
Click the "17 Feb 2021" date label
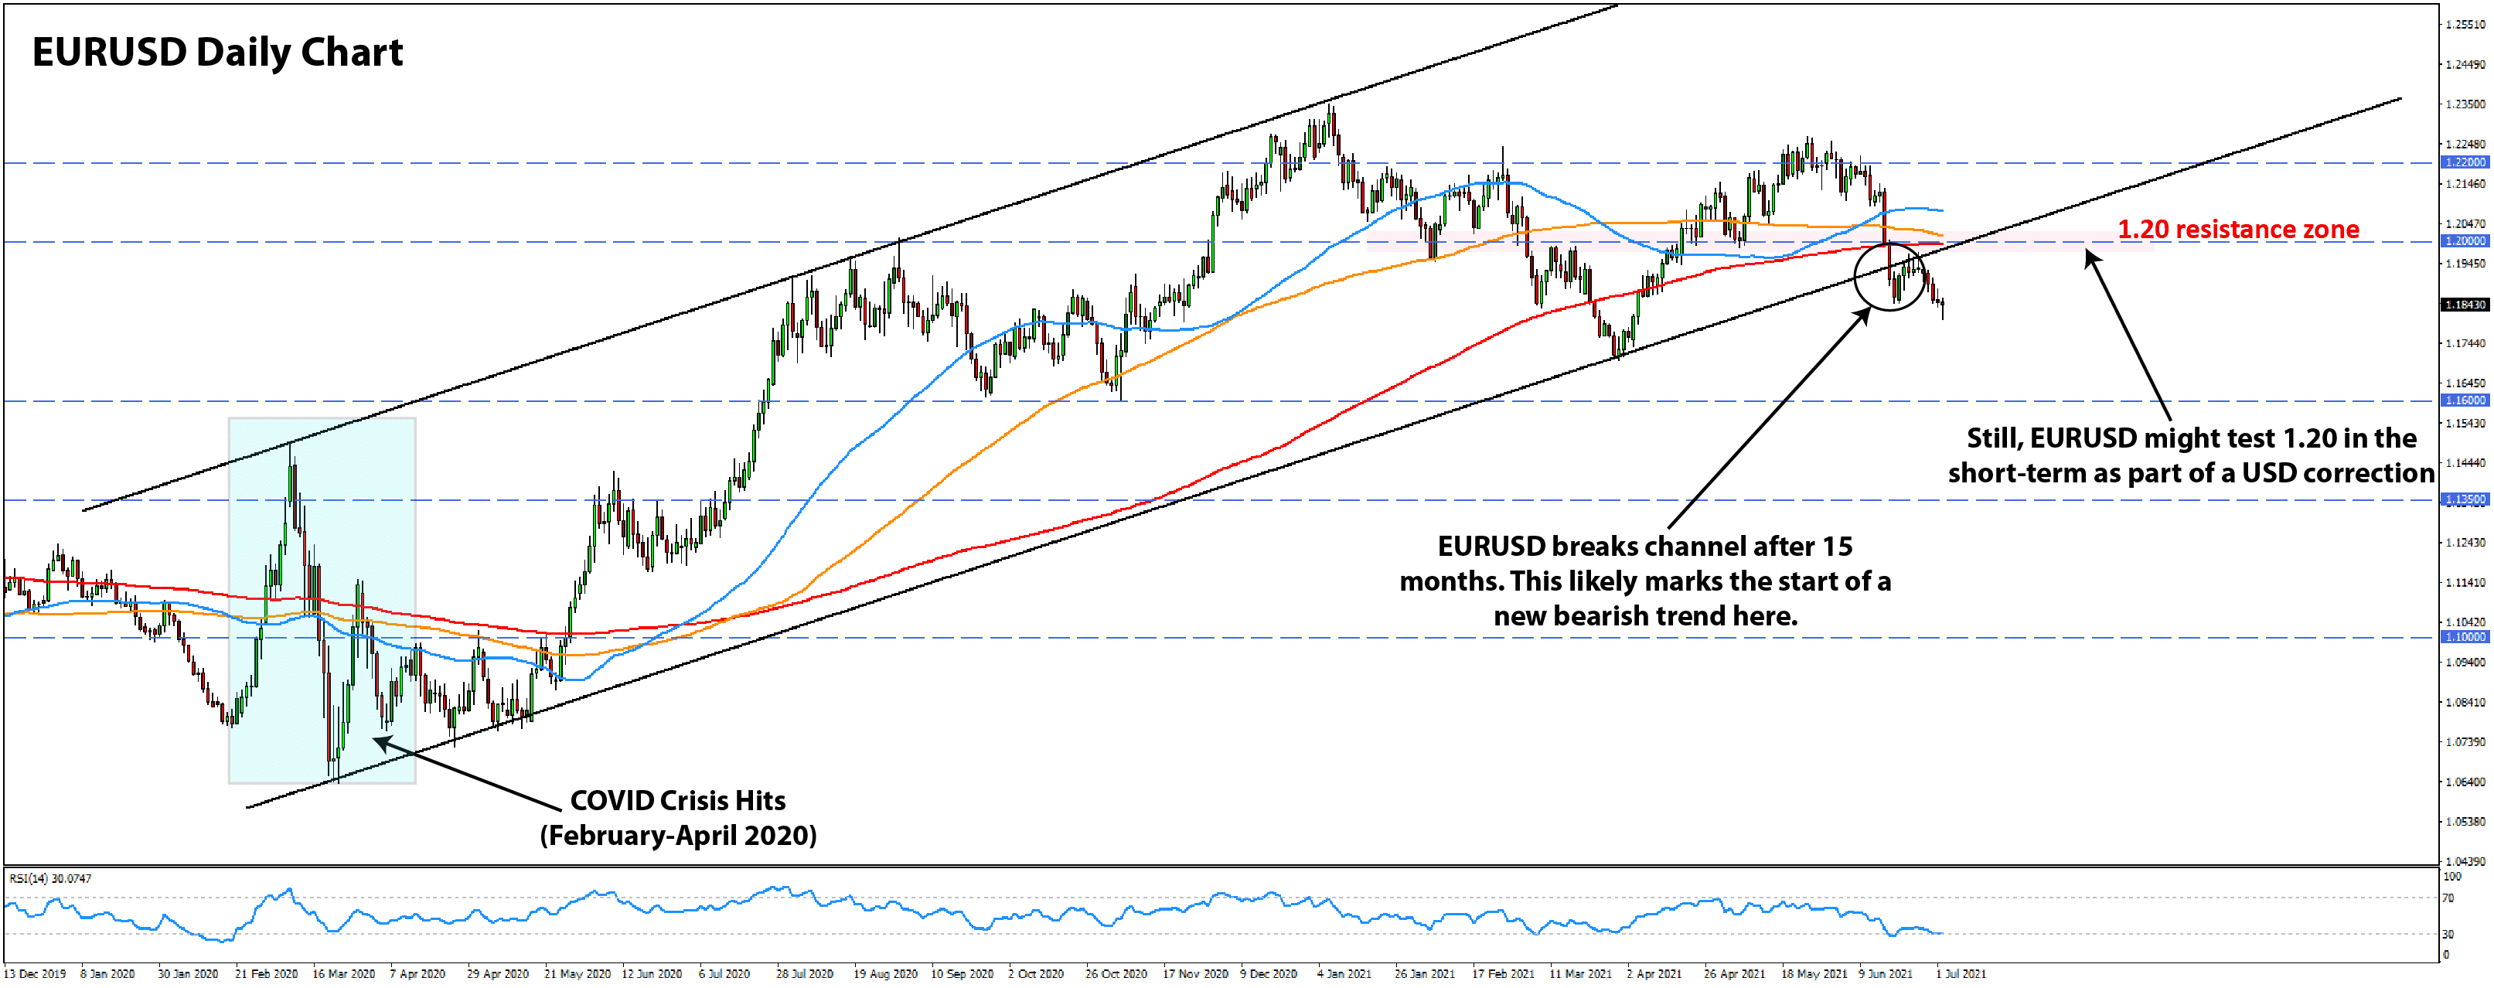click(x=1504, y=973)
